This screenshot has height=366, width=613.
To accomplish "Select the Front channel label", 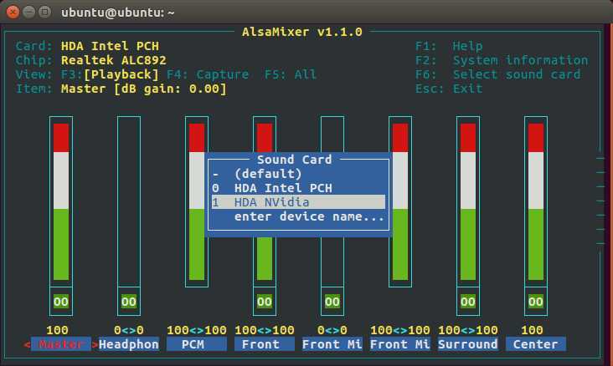I will pos(265,344).
